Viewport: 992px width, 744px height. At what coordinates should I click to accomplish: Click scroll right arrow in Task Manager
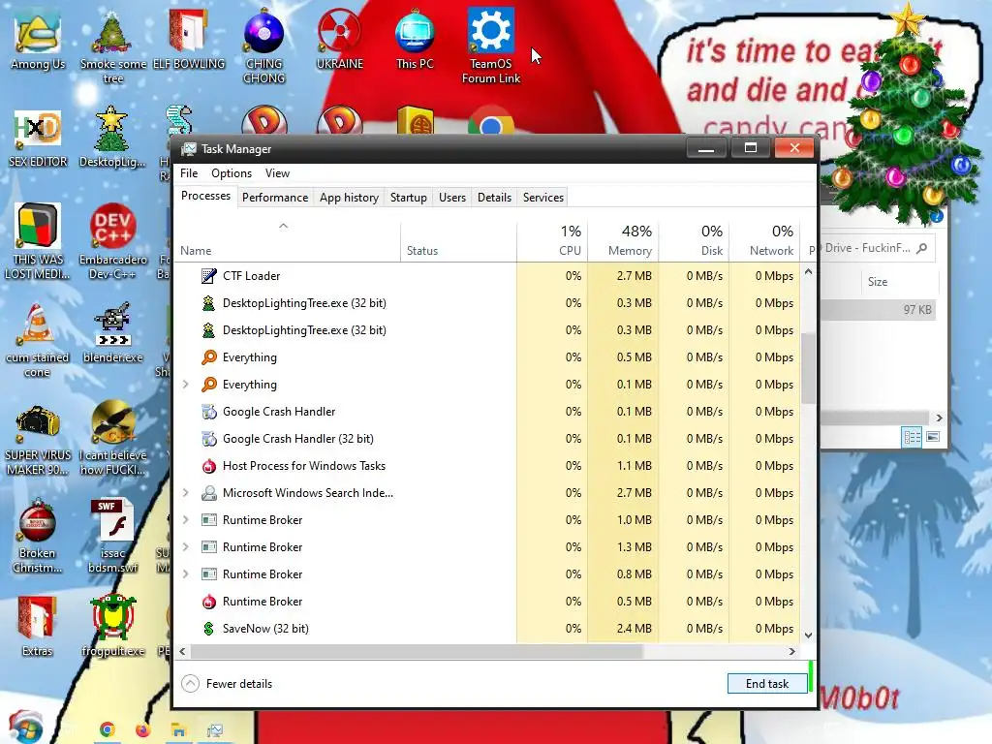pos(791,651)
